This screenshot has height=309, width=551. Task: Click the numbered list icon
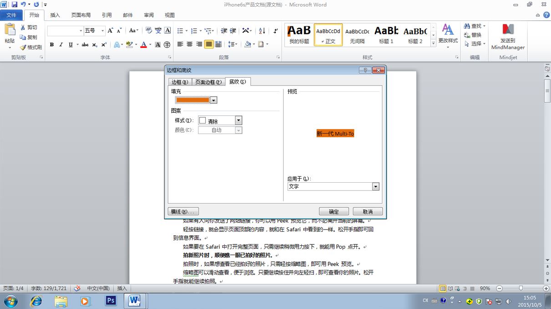pos(194,30)
